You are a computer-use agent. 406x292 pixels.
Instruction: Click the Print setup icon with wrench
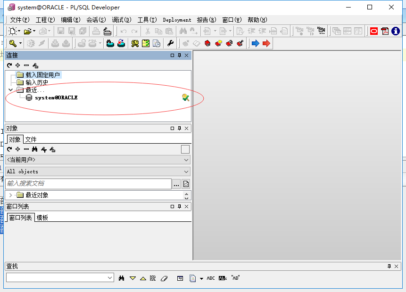(x=107, y=31)
